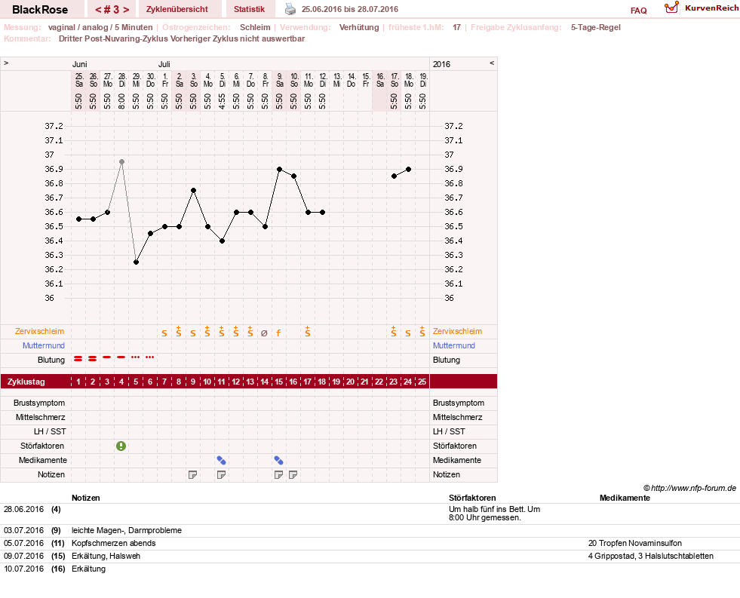740x598 pixels.
Task: Click the 'Verhütung' usage value
Action: [x=359, y=27]
